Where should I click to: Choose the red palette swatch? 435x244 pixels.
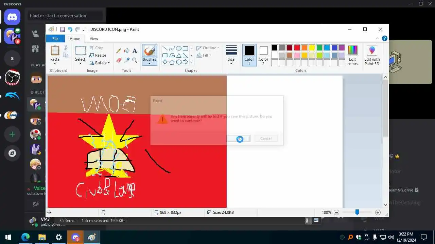[297, 48]
